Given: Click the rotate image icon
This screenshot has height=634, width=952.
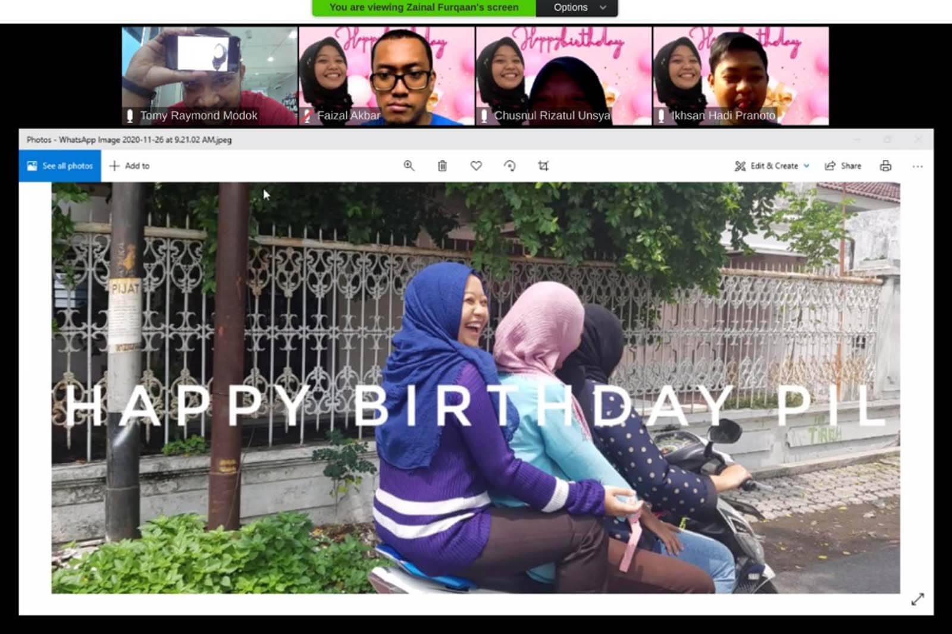Looking at the screenshot, I should pyautogui.click(x=510, y=166).
